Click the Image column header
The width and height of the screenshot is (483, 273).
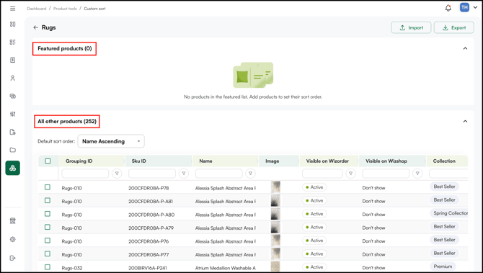point(272,161)
